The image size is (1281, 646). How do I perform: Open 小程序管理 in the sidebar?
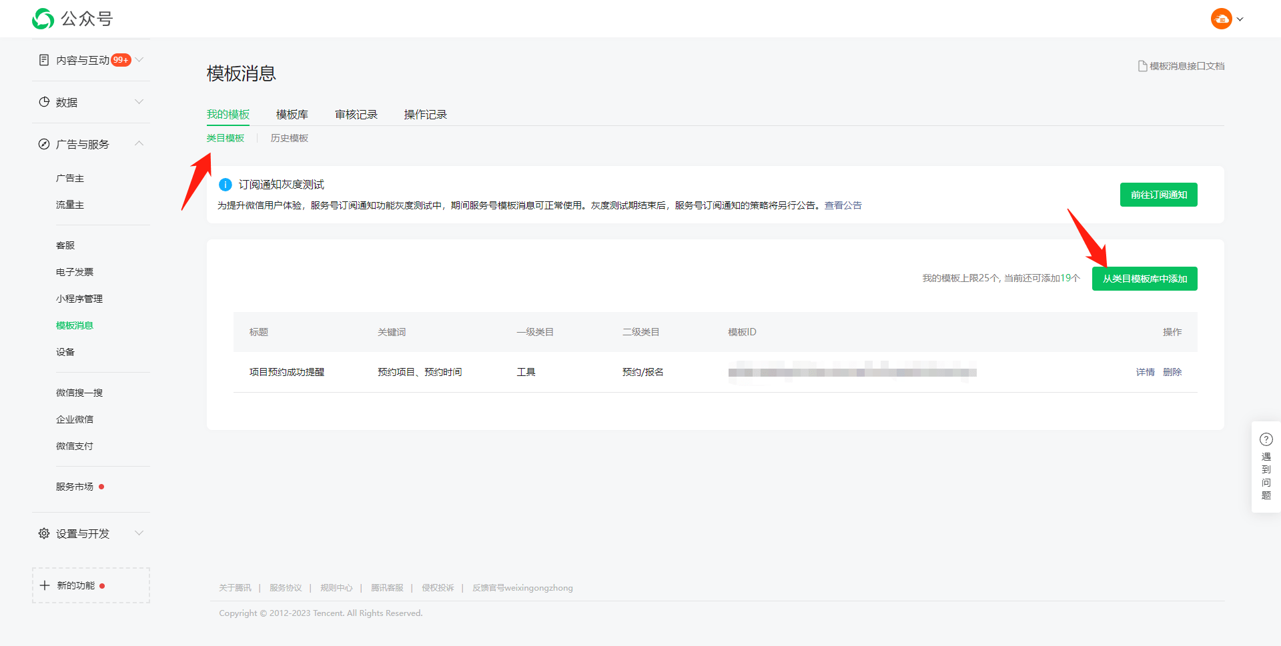coord(79,299)
